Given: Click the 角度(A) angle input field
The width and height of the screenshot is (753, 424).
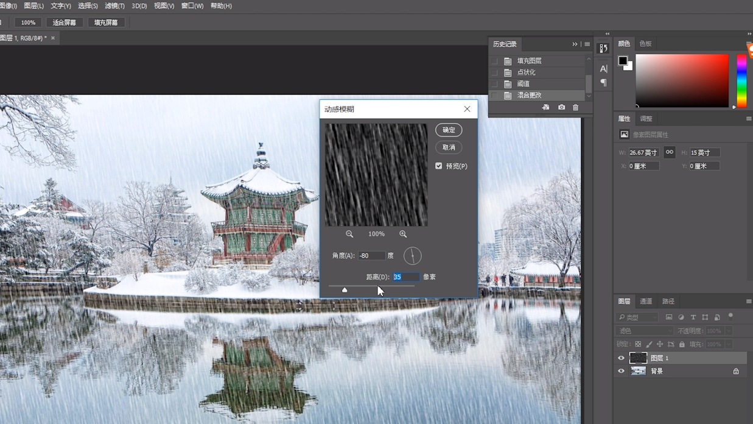Looking at the screenshot, I should pyautogui.click(x=371, y=256).
